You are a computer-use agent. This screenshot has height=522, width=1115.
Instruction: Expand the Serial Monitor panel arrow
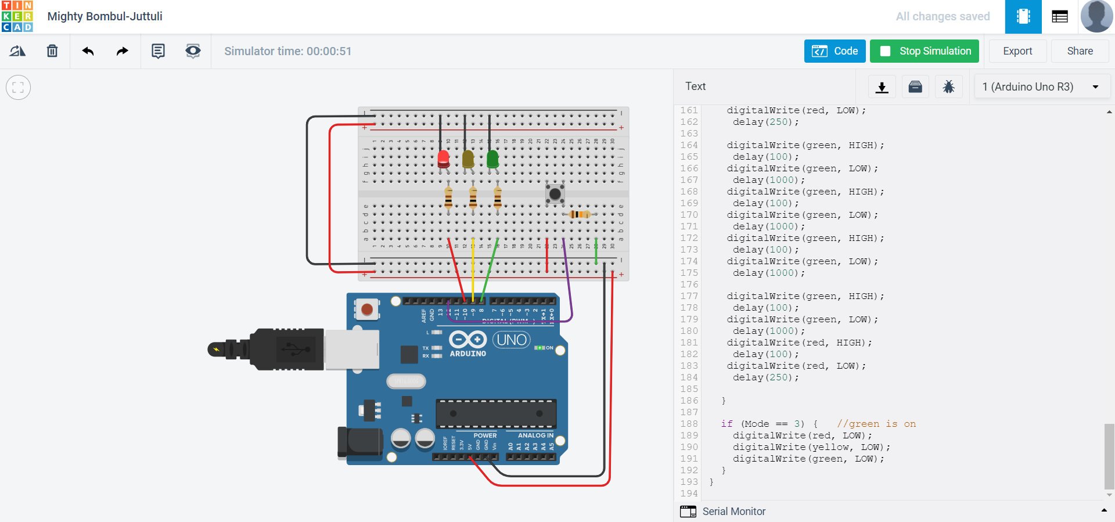1104,510
